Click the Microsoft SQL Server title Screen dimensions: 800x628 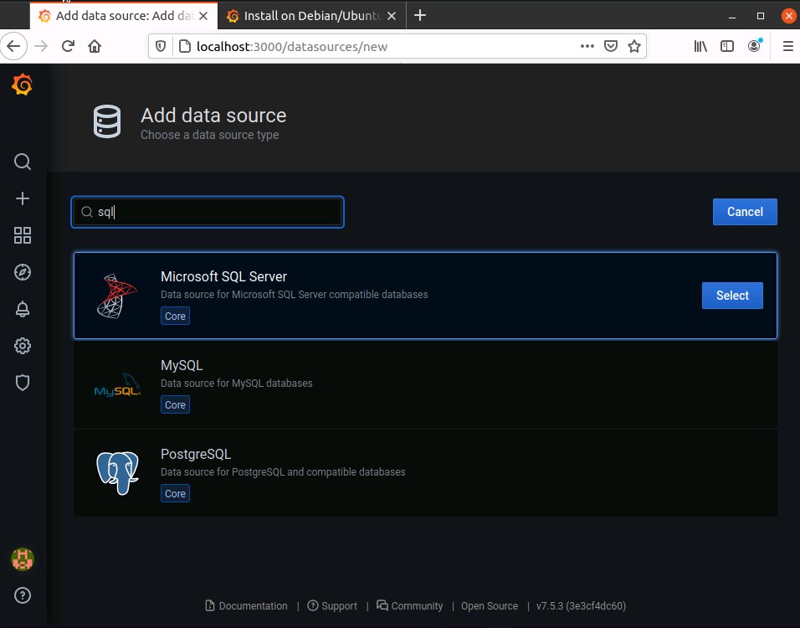[x=223, y=276]
